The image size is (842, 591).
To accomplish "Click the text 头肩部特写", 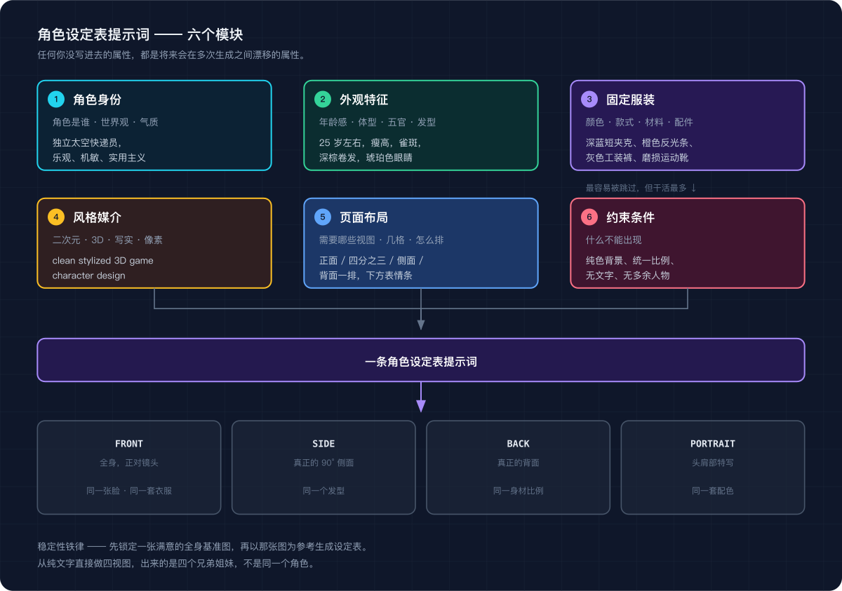I will (713, 463).
